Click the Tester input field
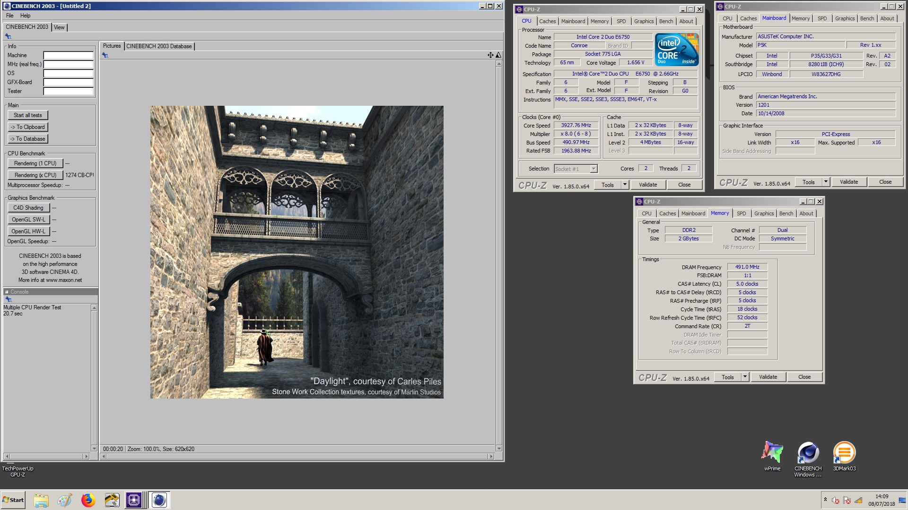The height and width of the screenshot is (510, 908). (69, 91)
